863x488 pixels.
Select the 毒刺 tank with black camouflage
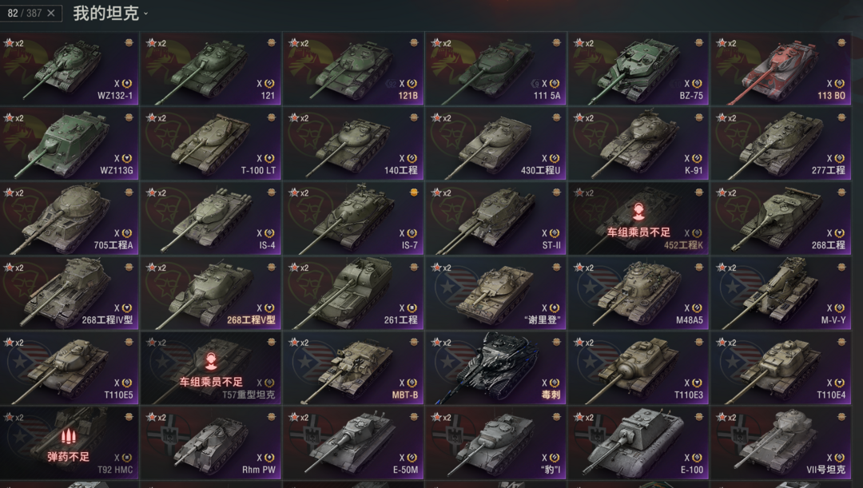pos(495,368)
